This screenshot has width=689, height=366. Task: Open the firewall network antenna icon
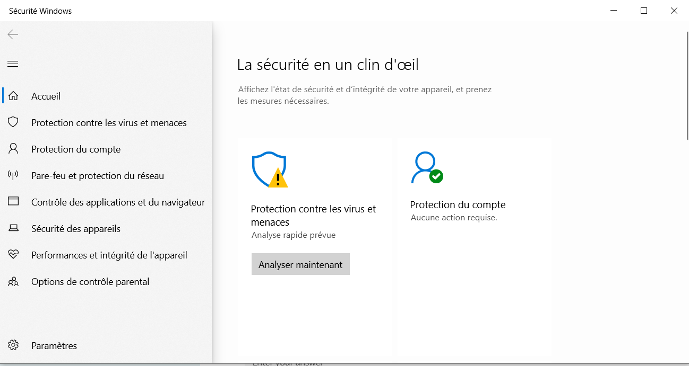click(x=13, y=175)
